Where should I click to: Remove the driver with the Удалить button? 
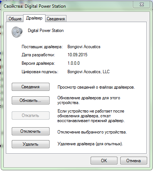point(30,144)
